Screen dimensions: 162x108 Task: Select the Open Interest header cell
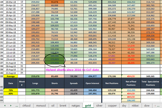[92, 83]
